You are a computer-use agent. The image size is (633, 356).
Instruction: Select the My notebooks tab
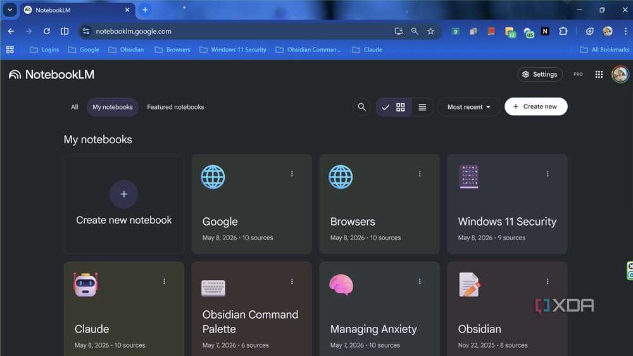pos(113,107)
